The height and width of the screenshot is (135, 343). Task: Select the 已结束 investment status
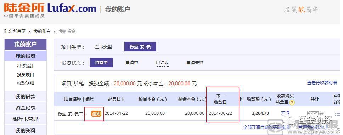click(162, 63)
